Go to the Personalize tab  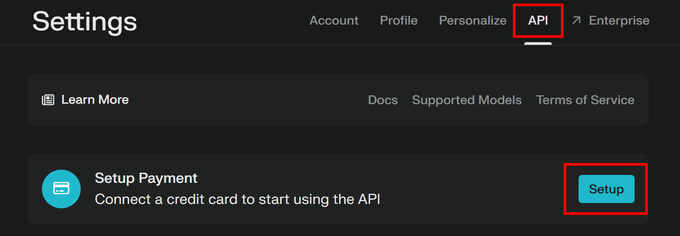(x=473, y=21)
